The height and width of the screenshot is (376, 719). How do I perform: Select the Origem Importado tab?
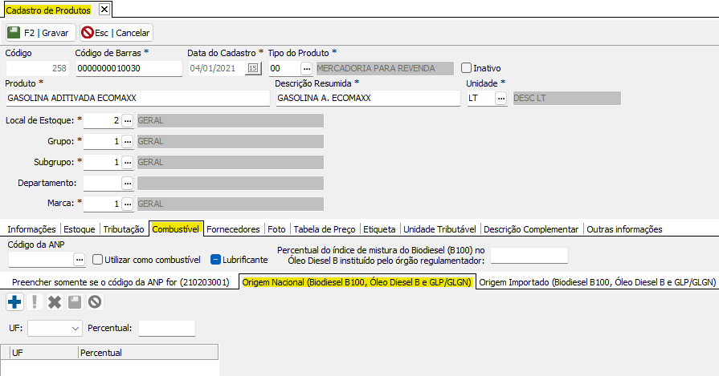coord(597,282)
